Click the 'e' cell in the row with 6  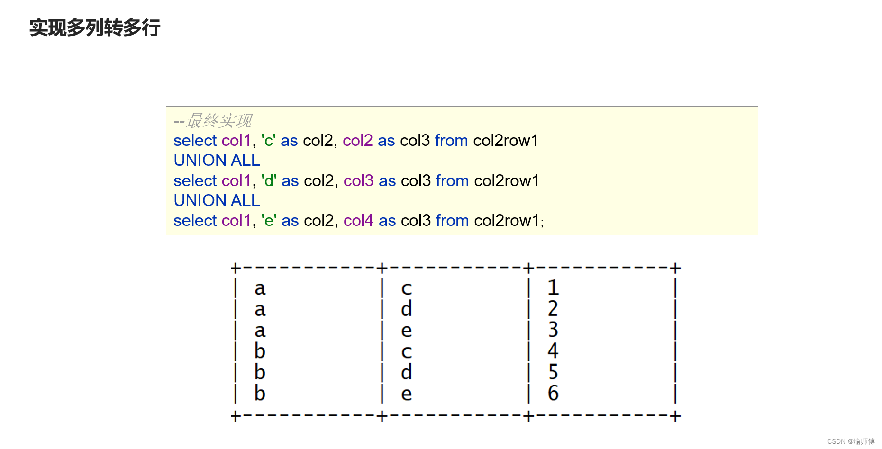coord(407,394)
